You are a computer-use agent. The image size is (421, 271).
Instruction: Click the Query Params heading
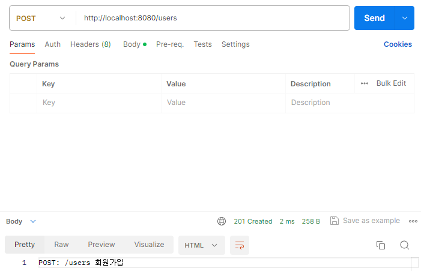point(34,64)
